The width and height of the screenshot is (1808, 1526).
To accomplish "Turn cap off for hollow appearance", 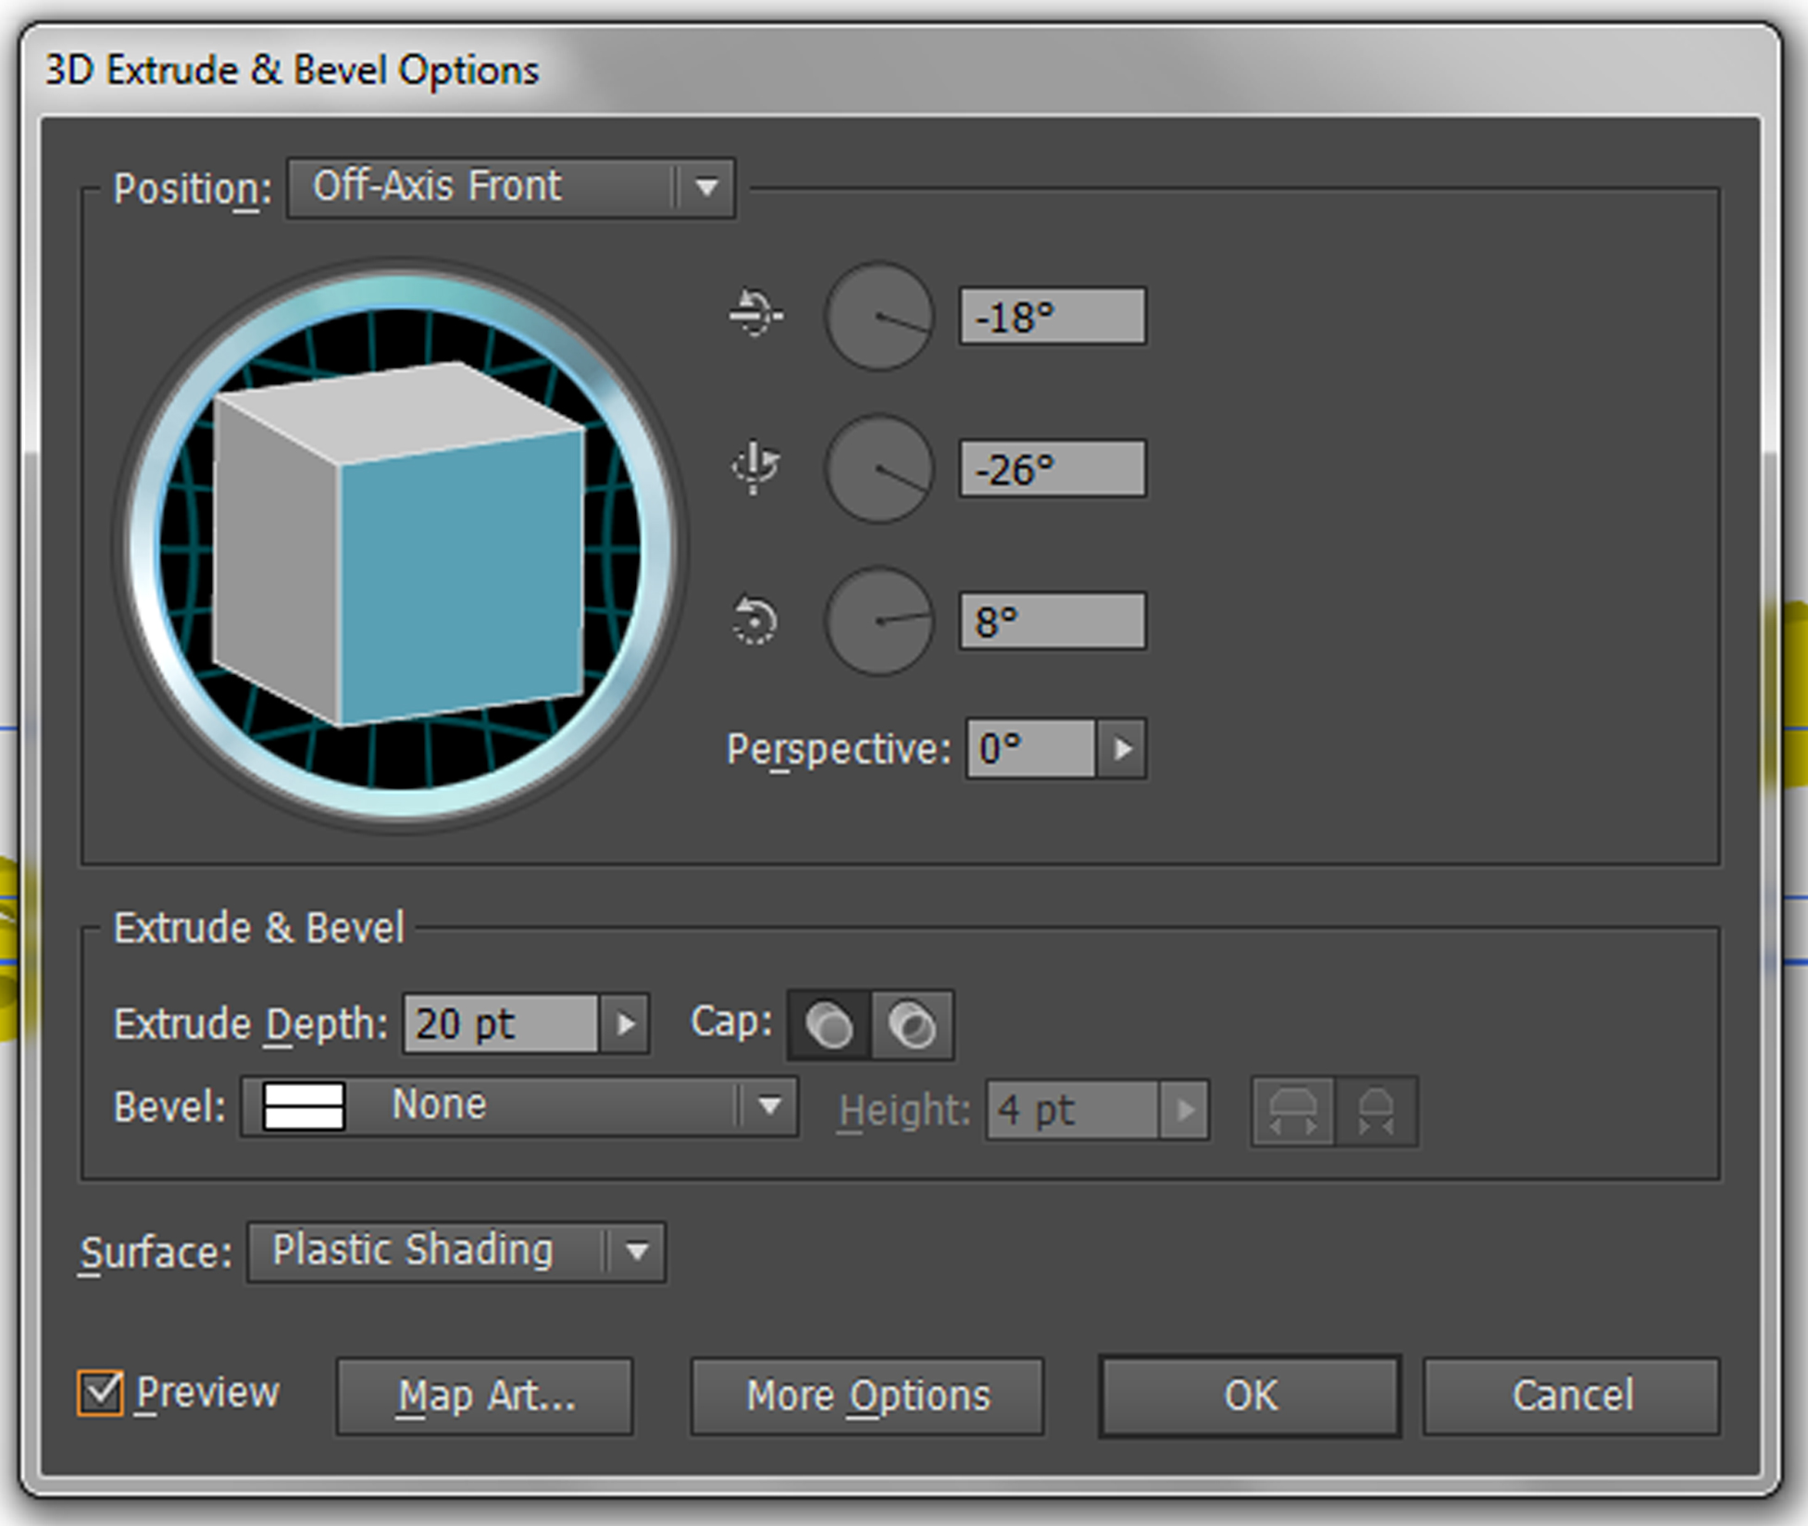I will 912,1025.
